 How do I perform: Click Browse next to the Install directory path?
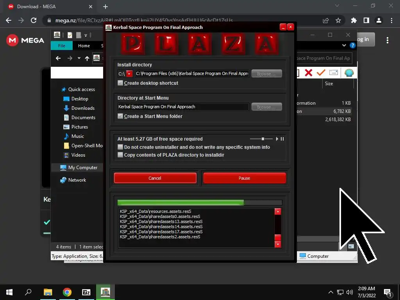point(266,73)
